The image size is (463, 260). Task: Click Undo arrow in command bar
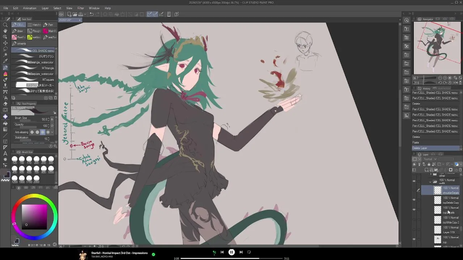pyautogui.click(x=92, y=14)
